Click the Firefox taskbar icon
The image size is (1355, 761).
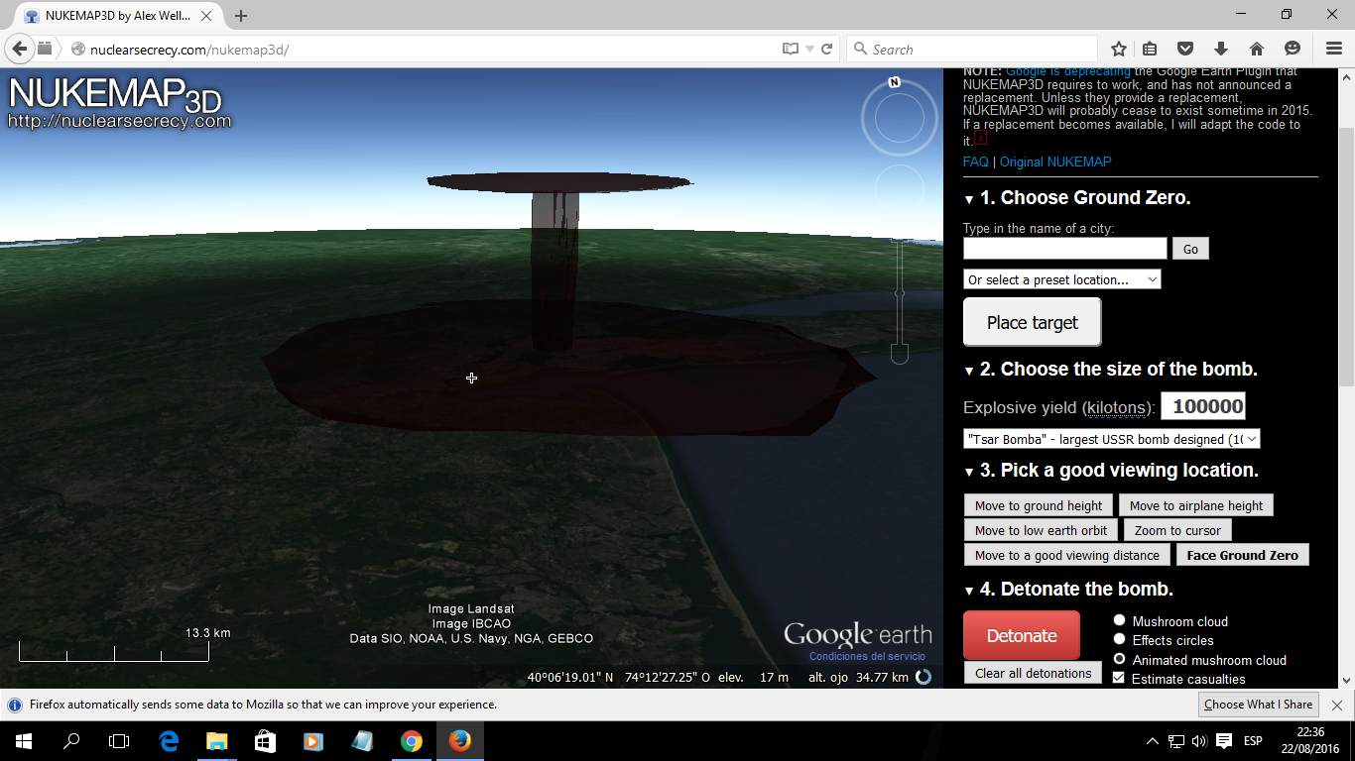pyautogui.click(x=459, y=740)
